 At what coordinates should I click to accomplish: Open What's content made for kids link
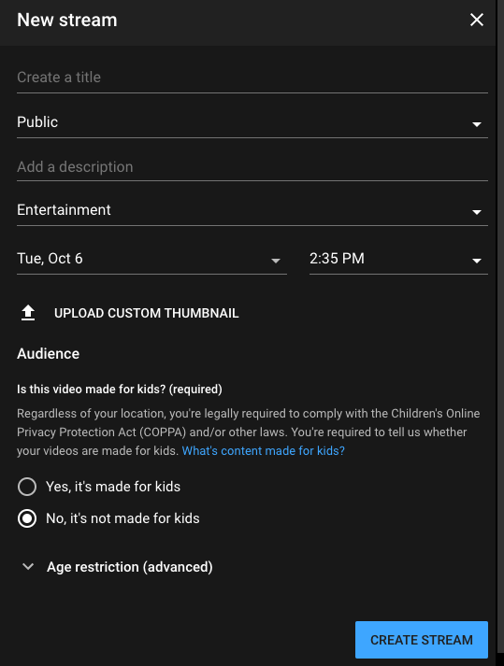pos(264,450)
